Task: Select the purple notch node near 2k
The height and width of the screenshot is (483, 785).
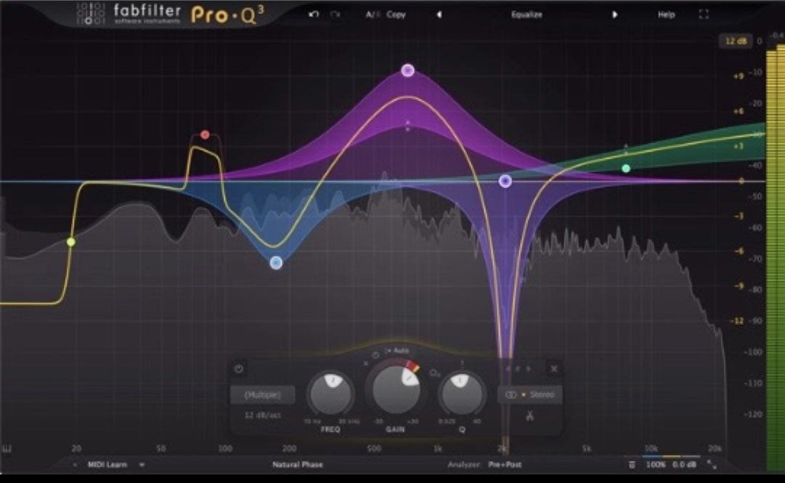Action: (505, 181)
